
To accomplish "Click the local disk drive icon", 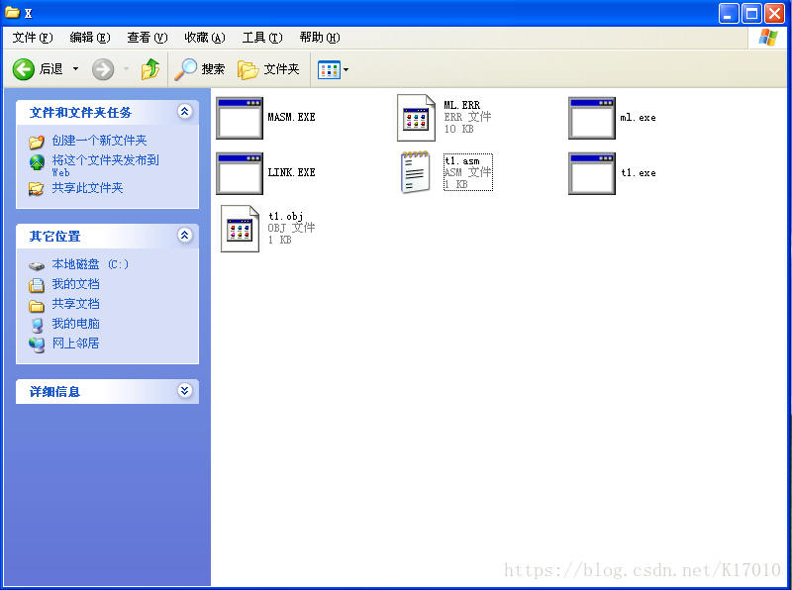I will click(37, 265).
